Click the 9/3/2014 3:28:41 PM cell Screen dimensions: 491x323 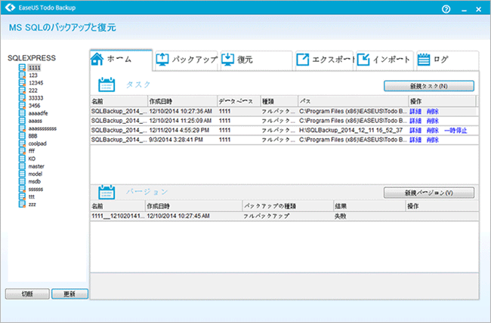pos(176,140)
